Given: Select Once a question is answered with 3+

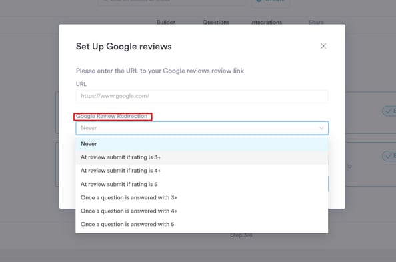Looking at the screenshot, I should click(x=202, y=197).
